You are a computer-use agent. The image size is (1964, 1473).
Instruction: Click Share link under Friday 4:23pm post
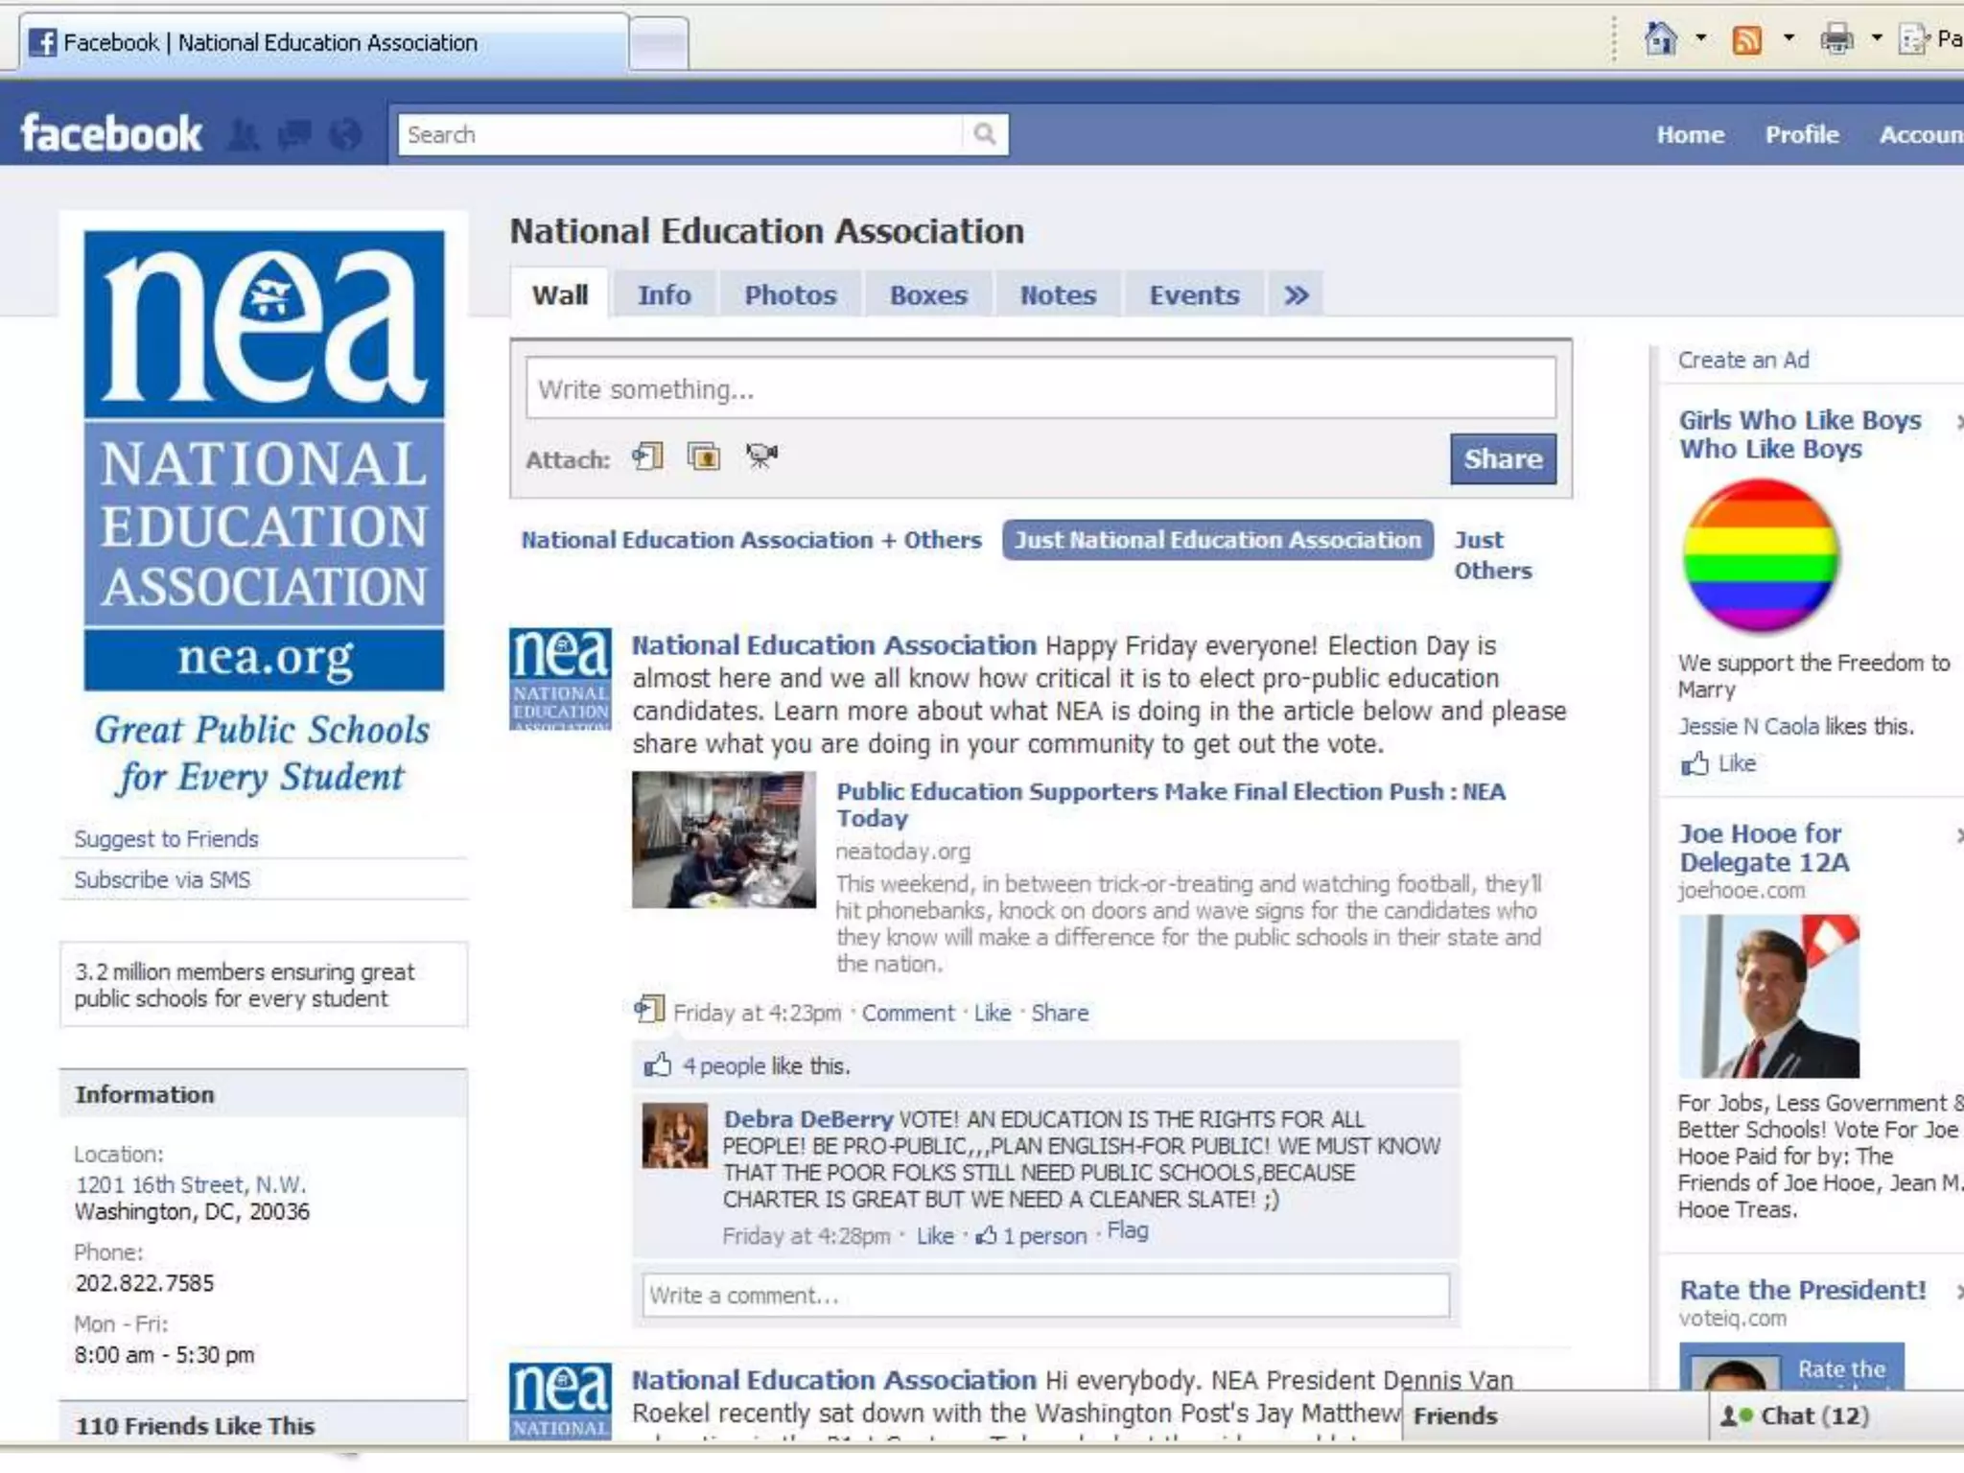[1060, 1013]
